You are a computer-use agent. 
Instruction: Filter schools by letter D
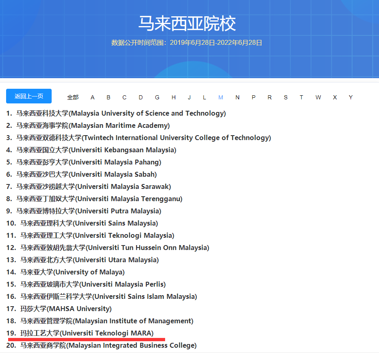point(141,97)
